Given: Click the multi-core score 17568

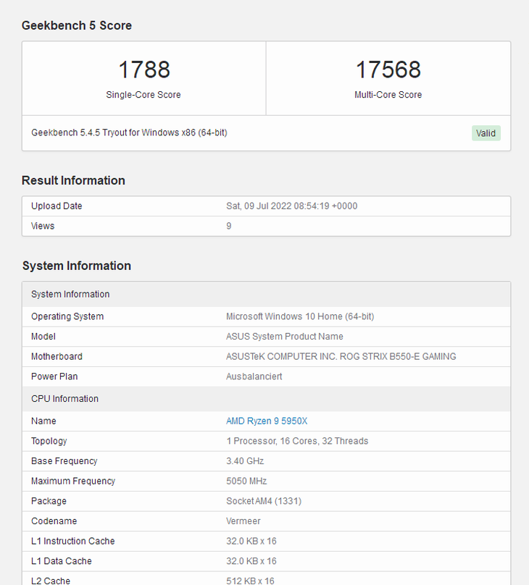Looking at the screenshot, I should coord(388,70).
